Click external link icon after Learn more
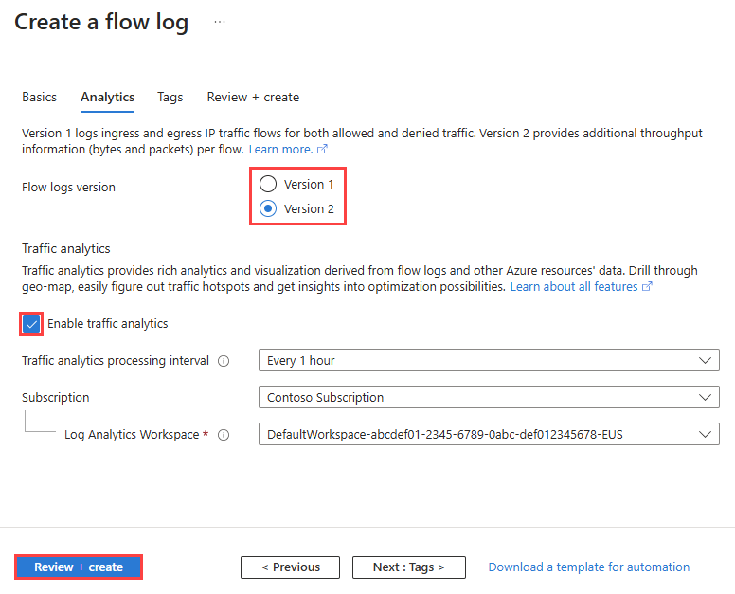Viewport: 735px width, 594px height. click(x=323, y=150)
